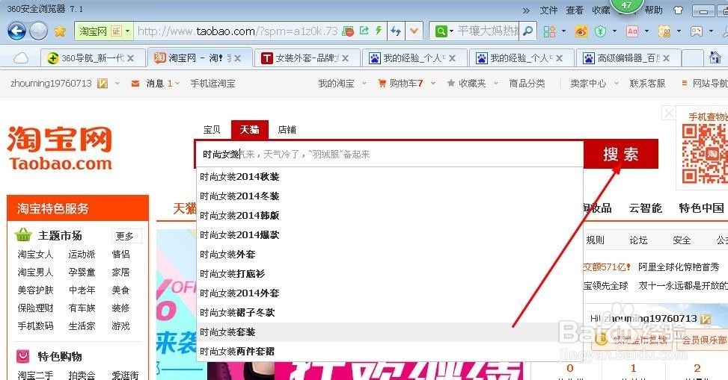The height and width of the screenshot is (380, 728).
Task: Open 淘宝女人 category link
Action: tap(35, 255)
